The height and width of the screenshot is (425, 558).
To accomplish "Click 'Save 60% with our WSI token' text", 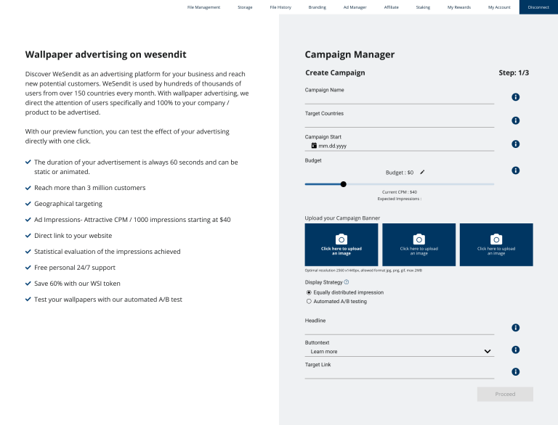I will point(77,284).
